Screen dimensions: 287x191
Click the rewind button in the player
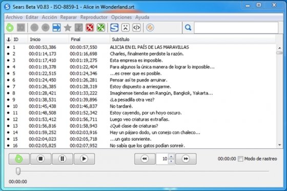coord(145,159)
